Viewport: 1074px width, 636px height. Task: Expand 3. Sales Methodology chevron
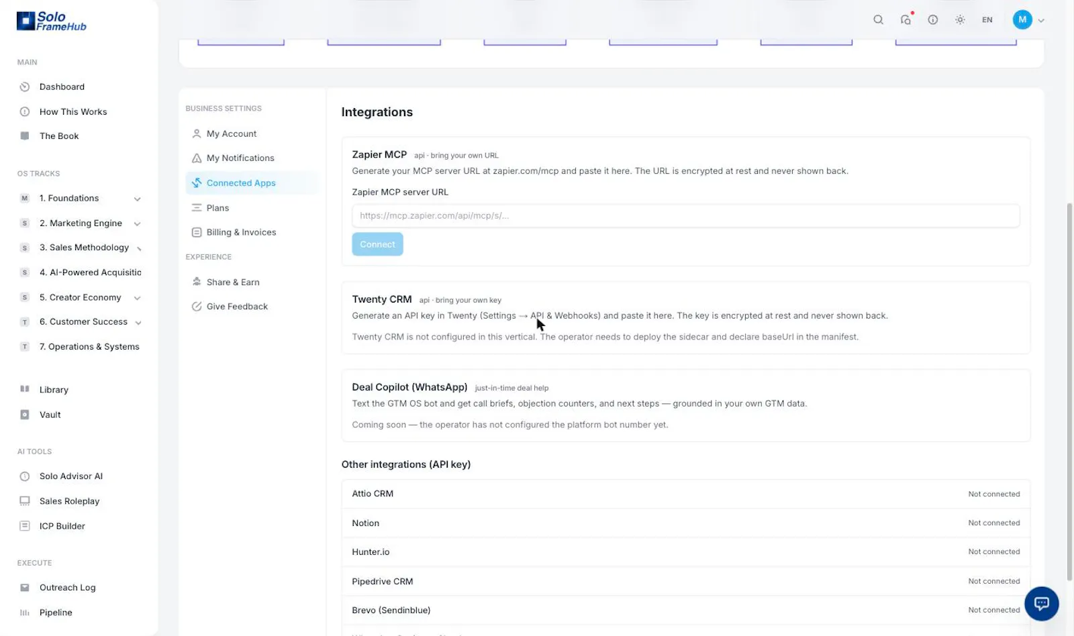[x=139, y=249]
